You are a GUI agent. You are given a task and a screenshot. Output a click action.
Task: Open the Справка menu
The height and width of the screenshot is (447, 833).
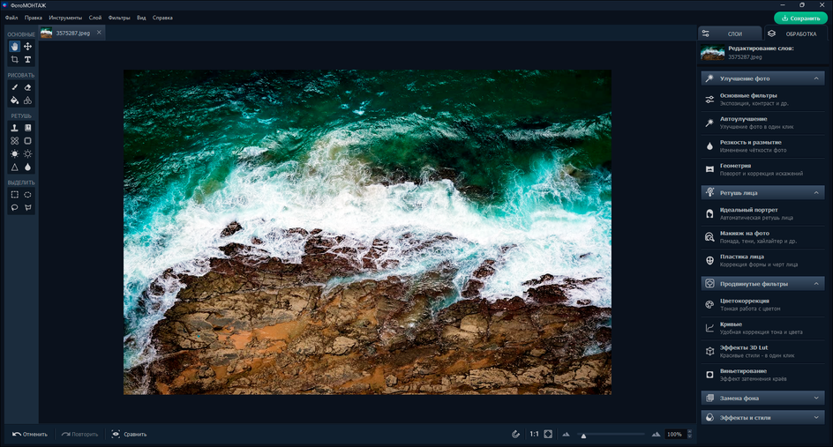tap(162, 18)
